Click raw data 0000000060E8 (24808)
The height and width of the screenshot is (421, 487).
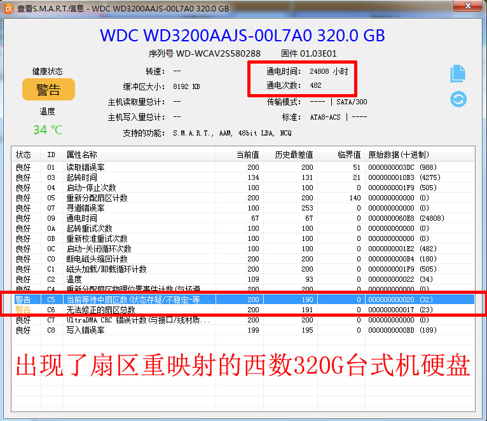click(406, 218)
